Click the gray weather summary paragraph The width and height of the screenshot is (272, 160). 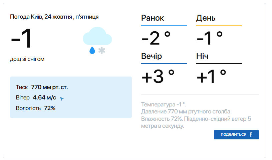point(196,114)
